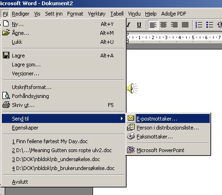Choose Lukk to close the document
Screen dimensions: 222x195
(64, 42)
